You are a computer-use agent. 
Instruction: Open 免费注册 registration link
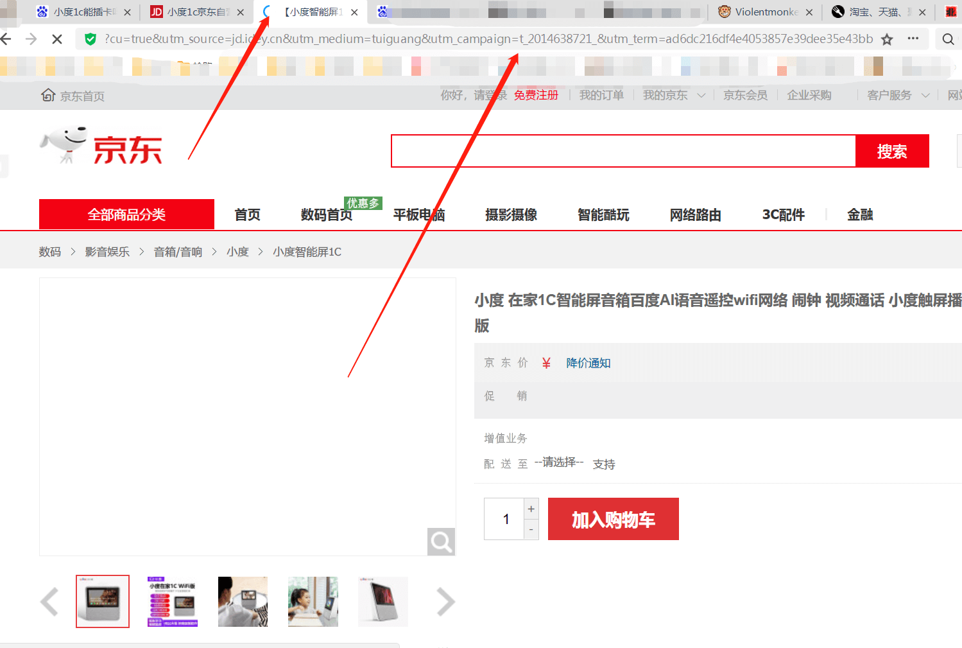pos(536,95)
